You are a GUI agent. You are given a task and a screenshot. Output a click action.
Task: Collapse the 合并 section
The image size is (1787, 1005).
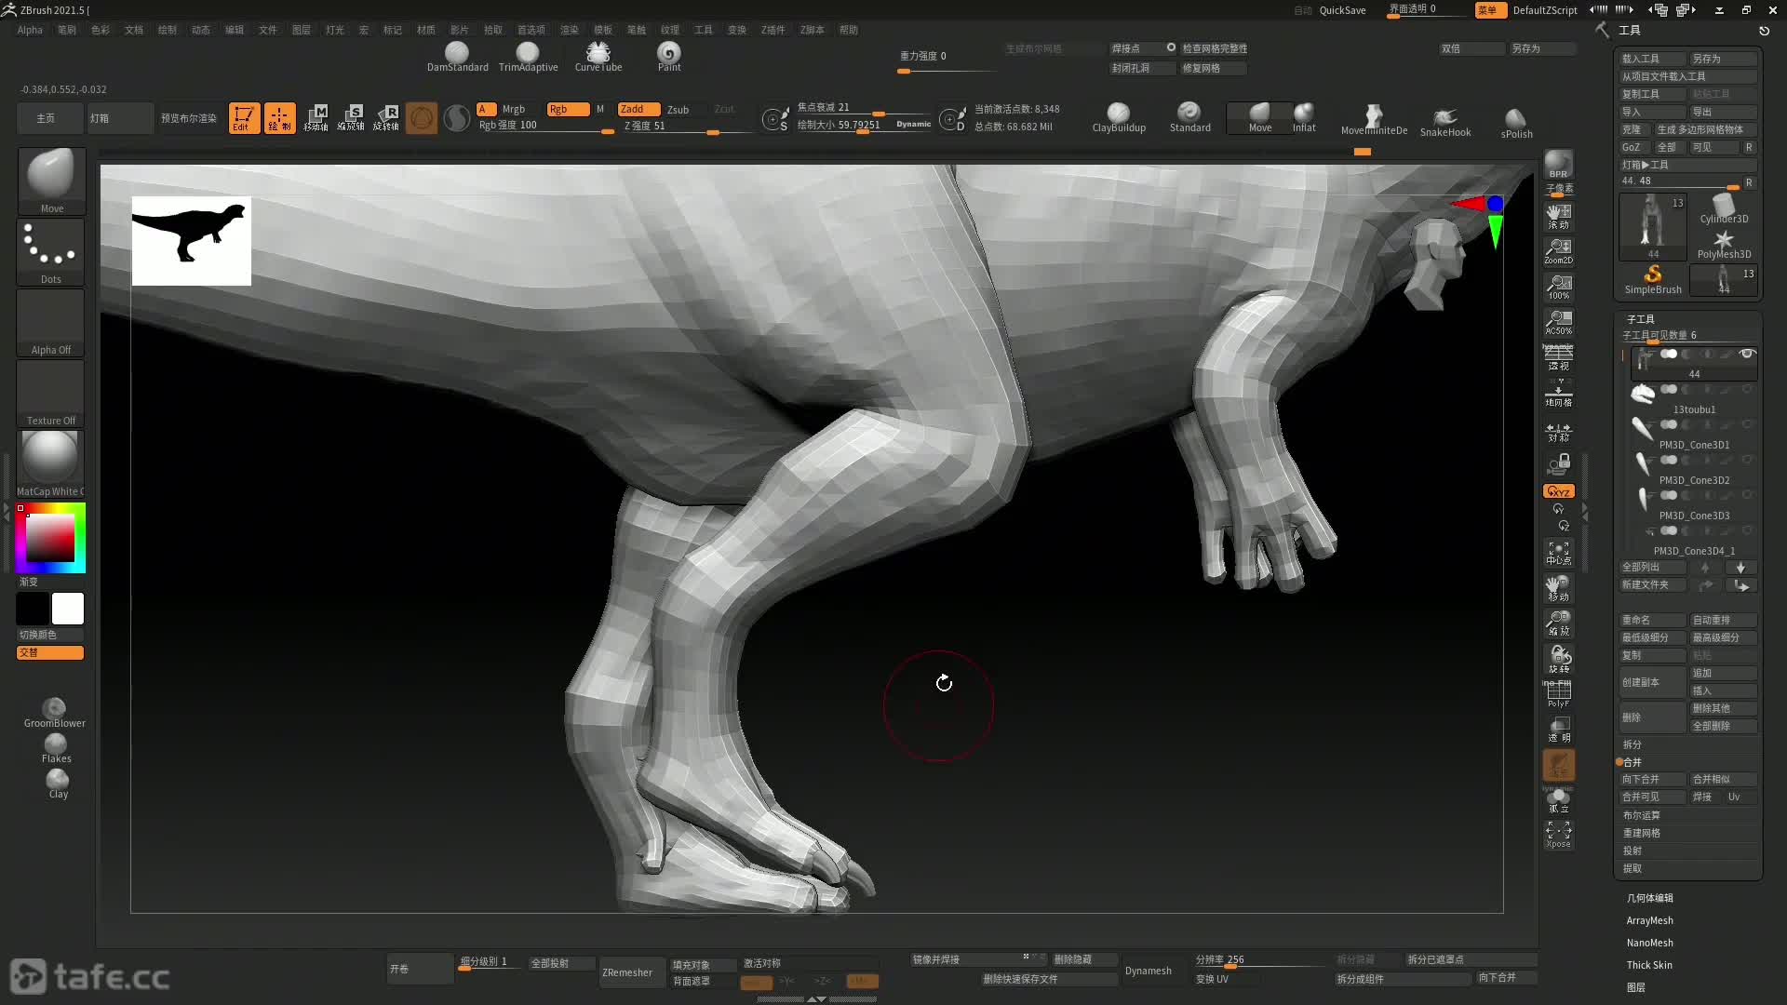[x=1632, y=762]
